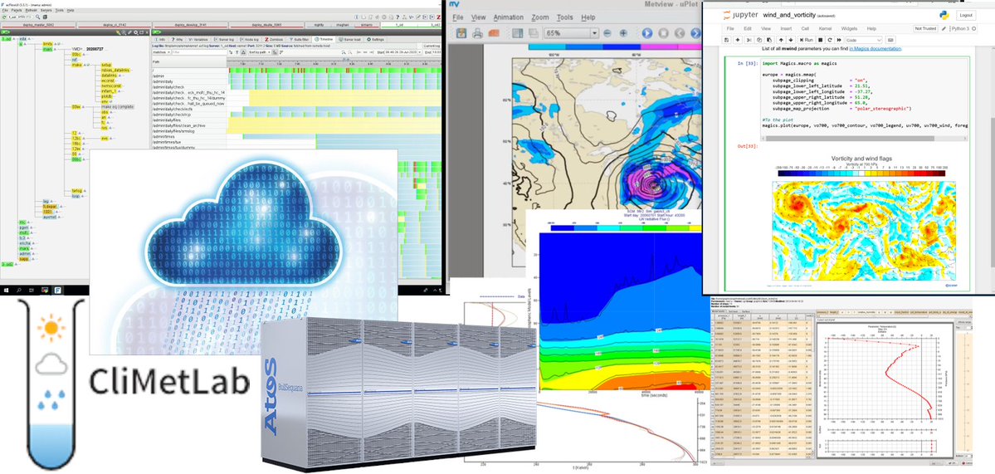This screenshot has height=474, width=995.
Task: Open the 'matches' filter mode dropdown
Action: (x=161, y=52)
